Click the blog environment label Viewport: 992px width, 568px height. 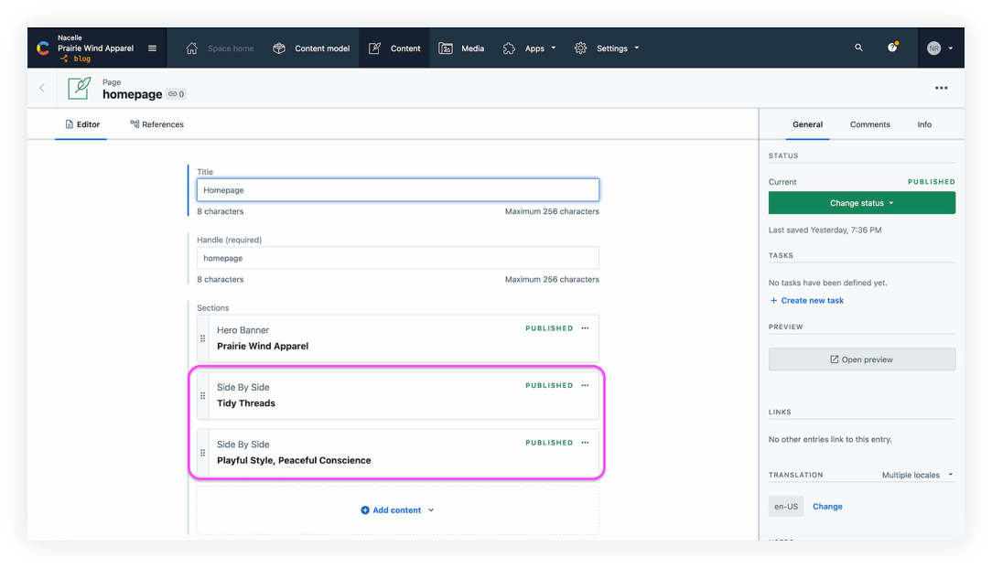tap(81, 59)
